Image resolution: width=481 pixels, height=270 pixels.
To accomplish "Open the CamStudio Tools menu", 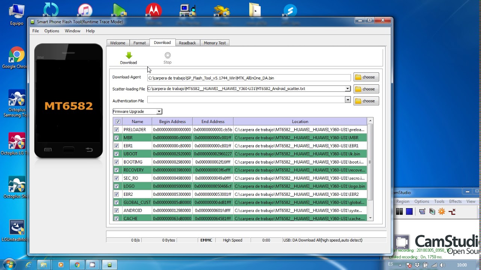I will coord(439,201).
